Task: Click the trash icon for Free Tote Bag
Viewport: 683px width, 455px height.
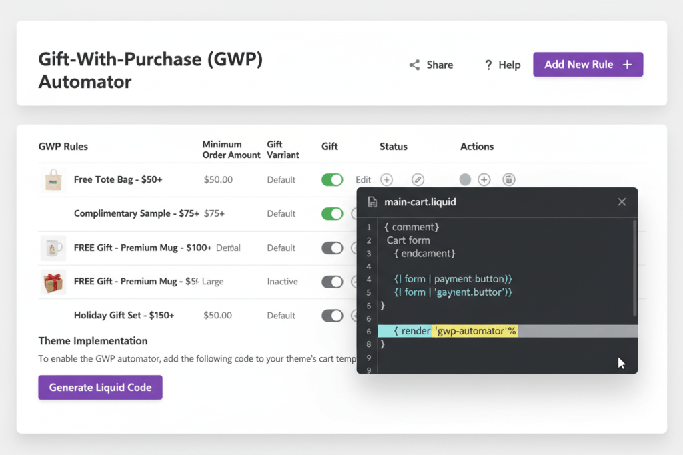Action: [508, 179]
